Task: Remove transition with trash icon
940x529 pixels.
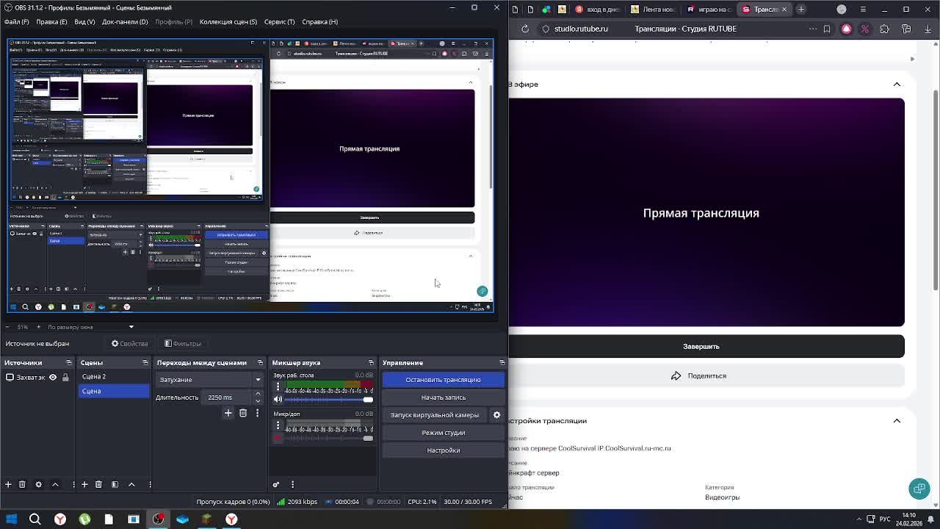Action: [x=243, y=413]
